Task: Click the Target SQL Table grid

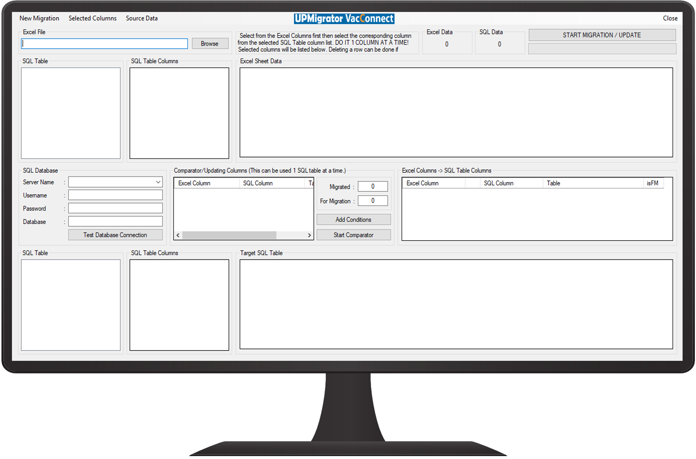Action: pos(456,304)
